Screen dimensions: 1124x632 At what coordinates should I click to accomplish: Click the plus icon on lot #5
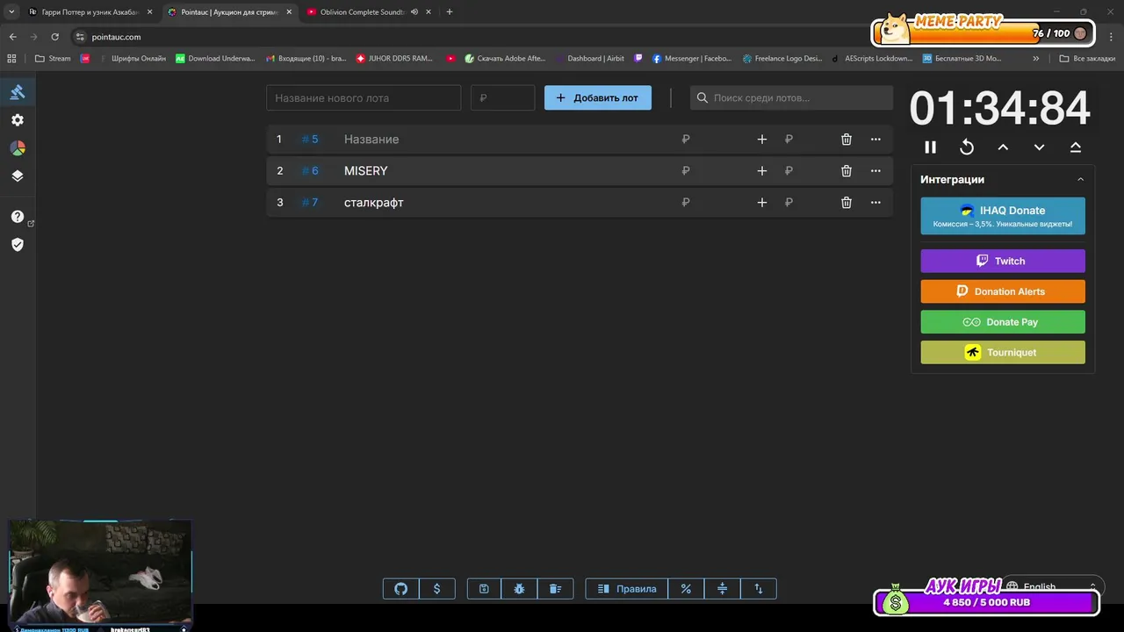762,140
